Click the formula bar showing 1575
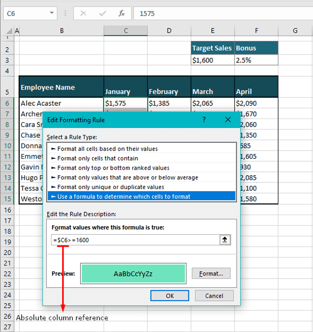Viewport: 313px width, 332px height. [x=223, y=13]
